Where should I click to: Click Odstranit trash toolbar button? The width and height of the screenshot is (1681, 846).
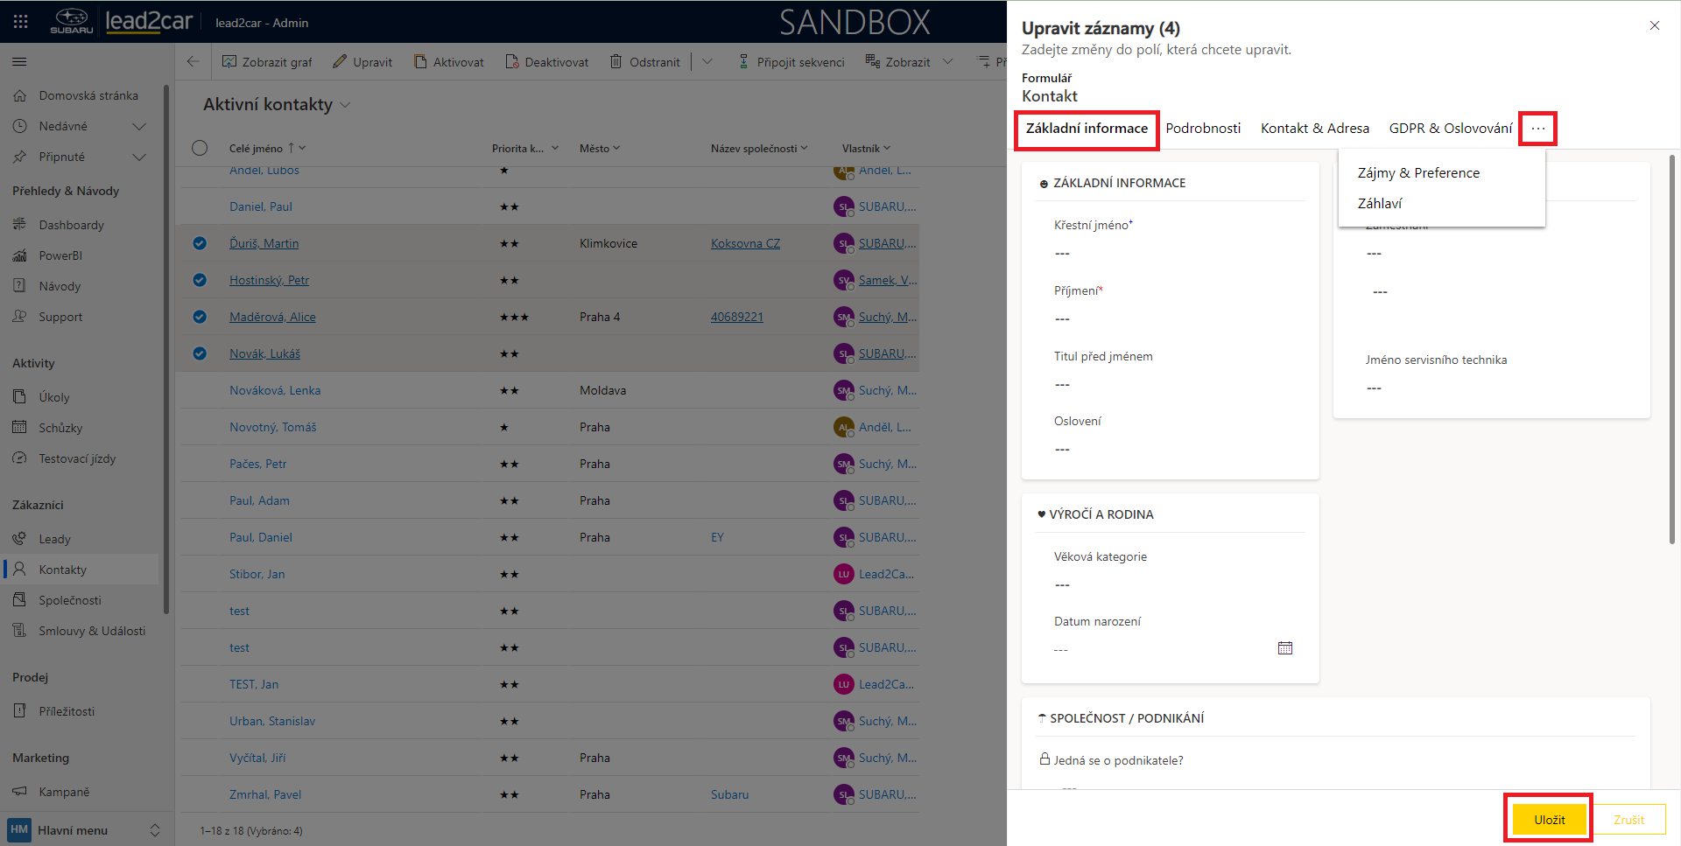coord(644,62)
